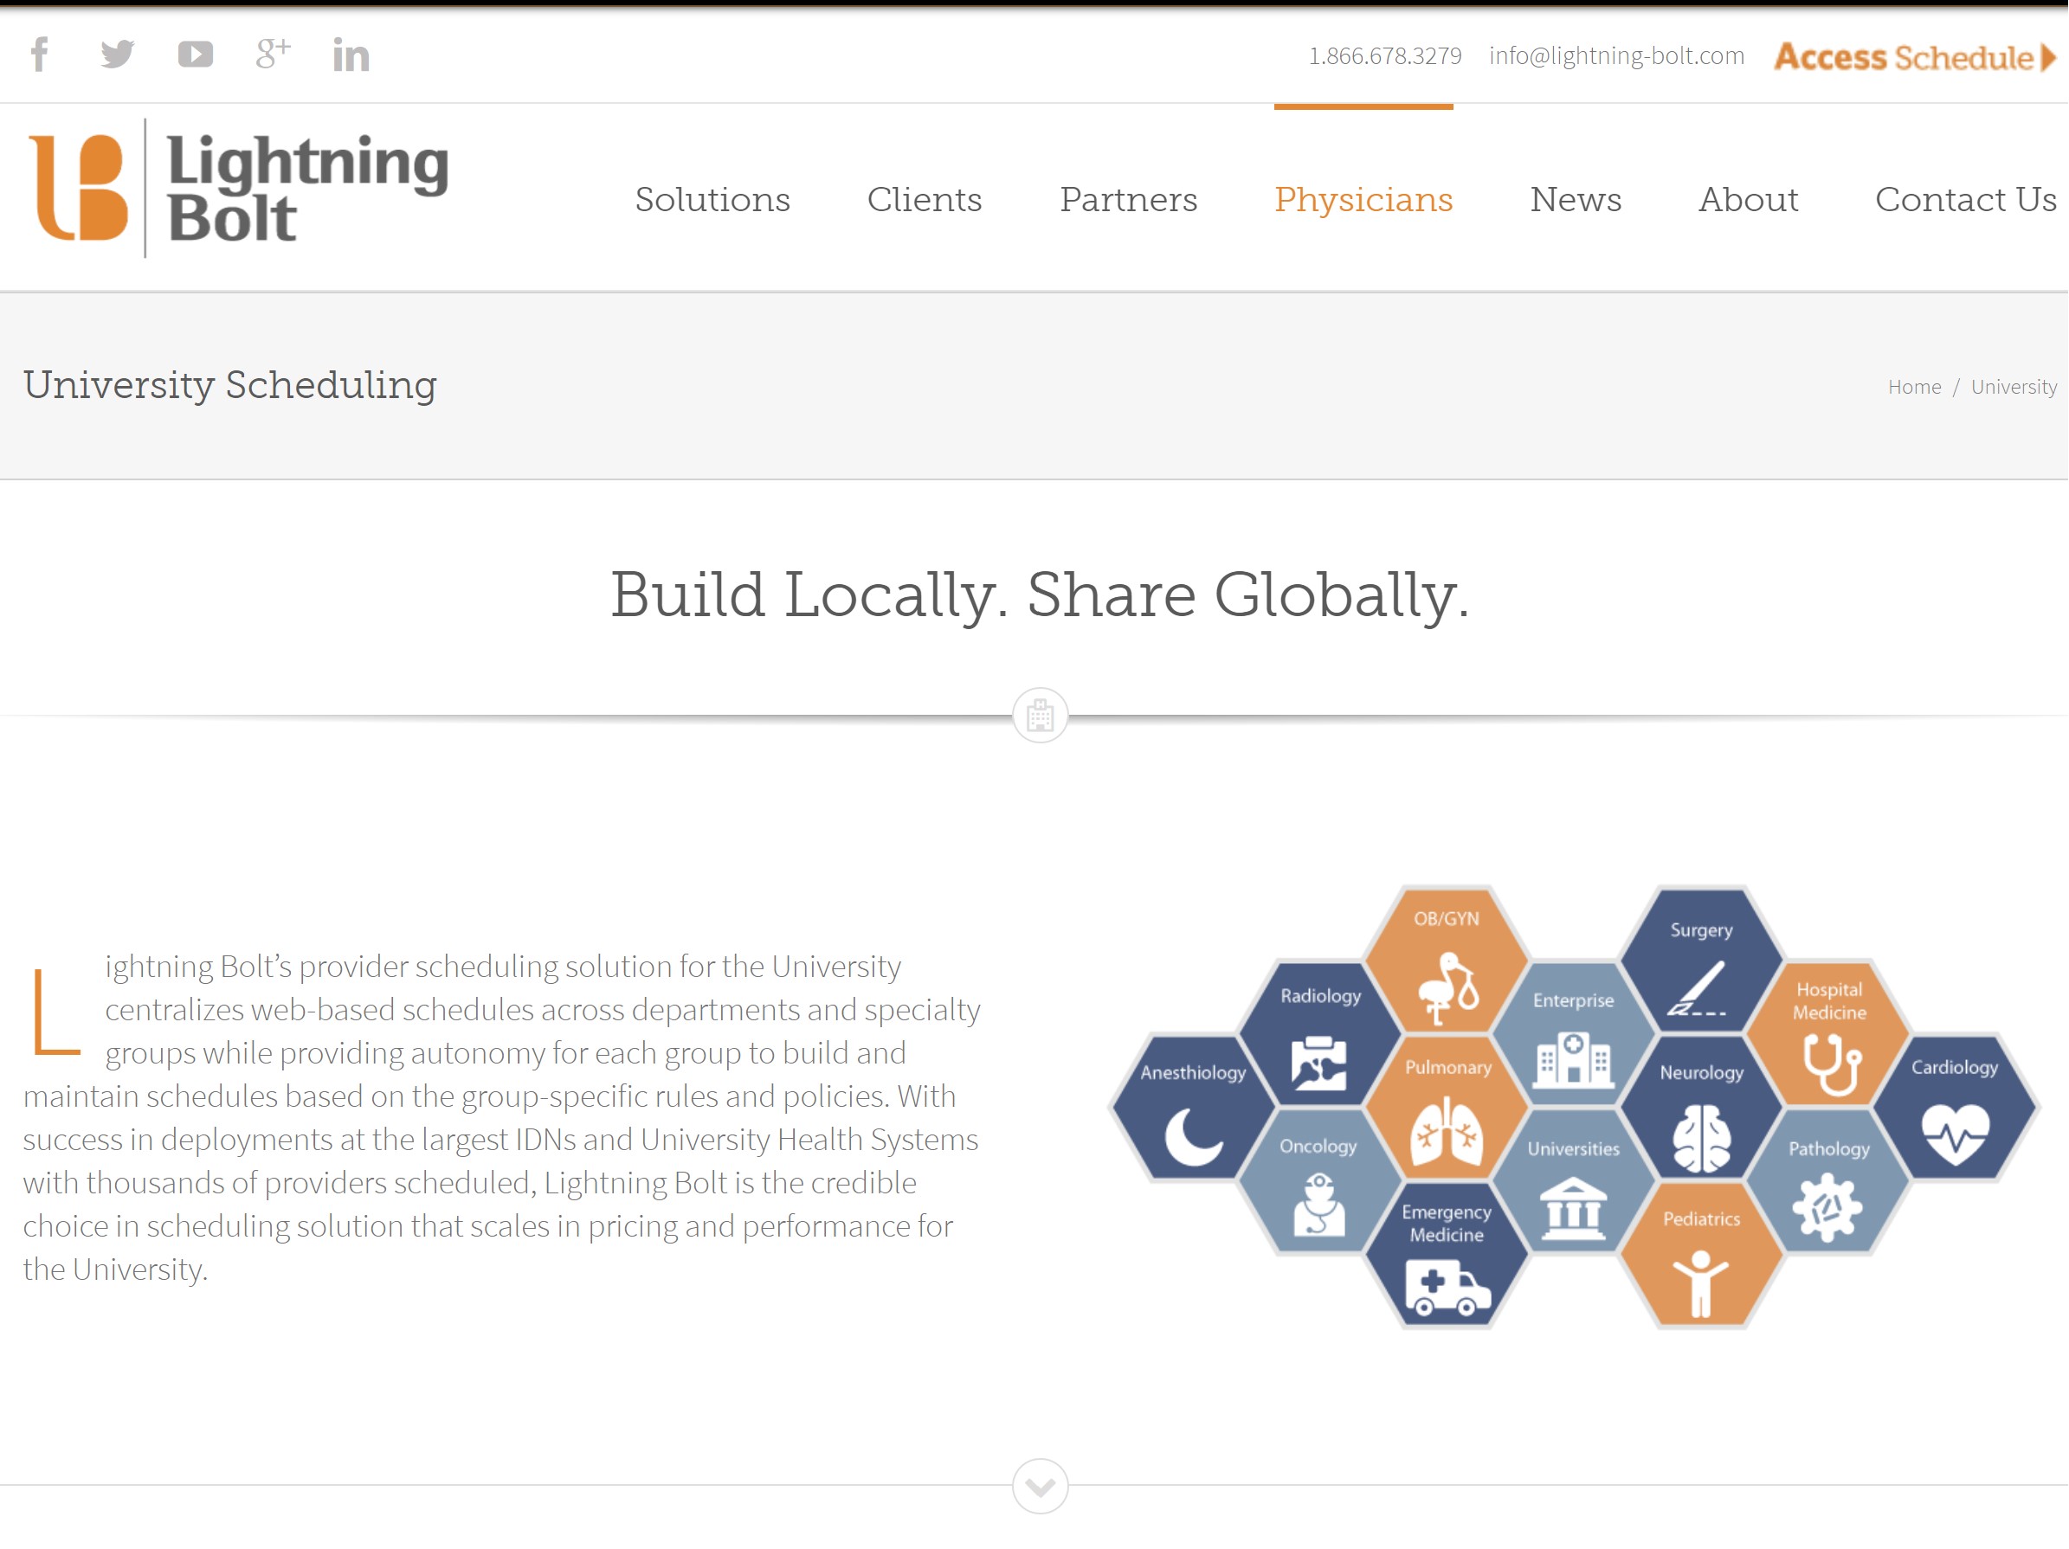The image size is (2069, 1549).
Task: Open the Facebook social icon
Action: [39, 55]
